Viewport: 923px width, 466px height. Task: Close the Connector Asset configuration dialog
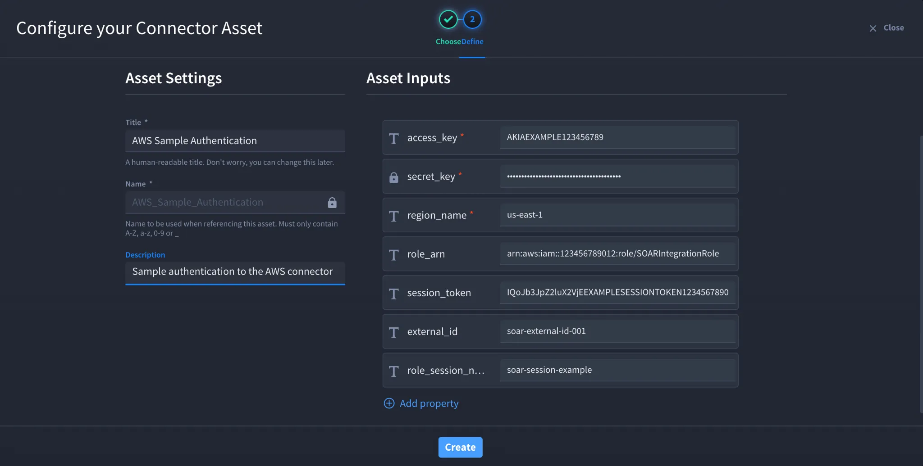click(886, 28)
